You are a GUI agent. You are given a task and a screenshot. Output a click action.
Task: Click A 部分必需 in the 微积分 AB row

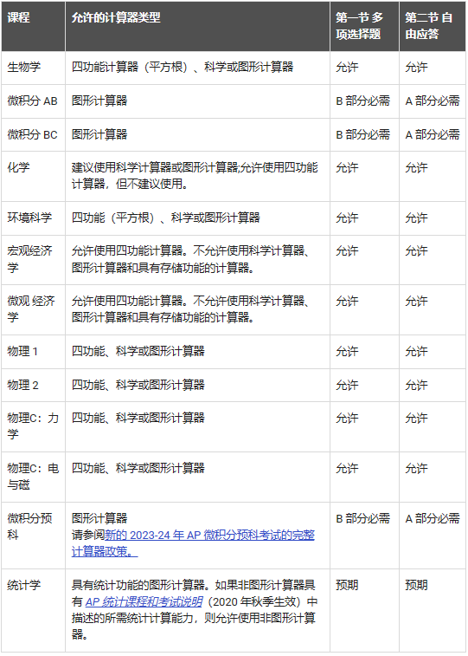tap(433, 101)
